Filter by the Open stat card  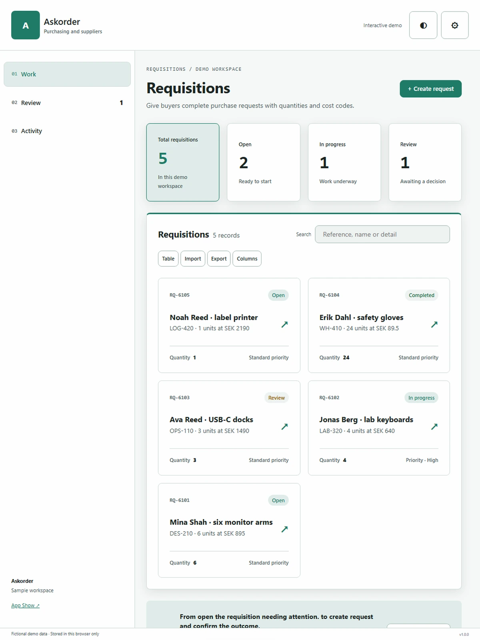(x=264, y=162)
